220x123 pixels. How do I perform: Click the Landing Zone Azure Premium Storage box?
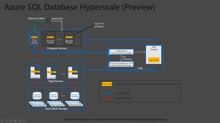pos(121,52)
